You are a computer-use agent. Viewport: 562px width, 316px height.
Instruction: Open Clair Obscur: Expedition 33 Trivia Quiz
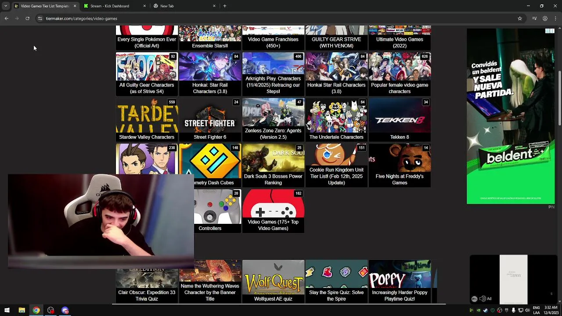click(147, 281)
